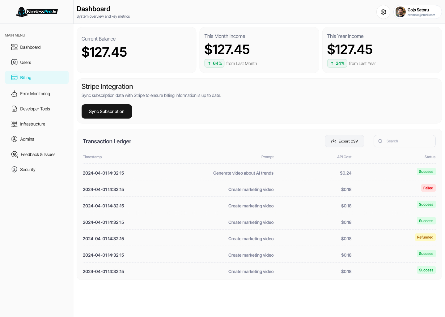
Task: Click the Current Balance amount $127.45
Action: click(104, 52)
